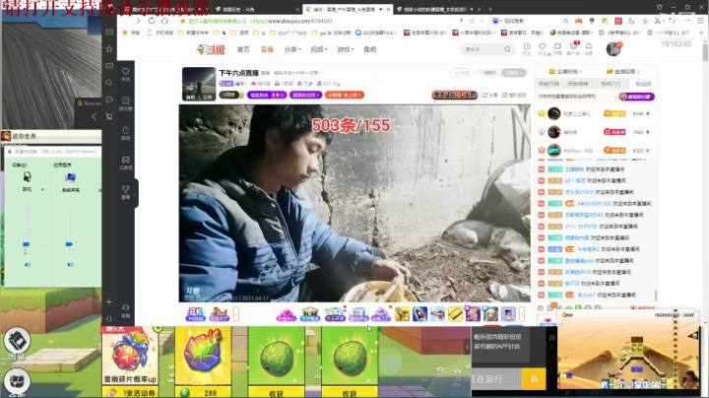Expand the 分类 dropdown menu
Viewport: 709px width, 398px height.
(292, 49)
